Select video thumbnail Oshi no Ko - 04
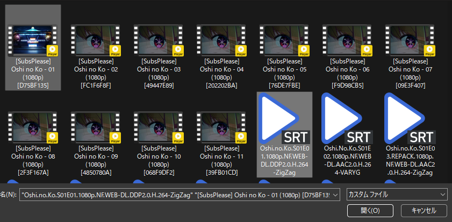 (221, 40)
